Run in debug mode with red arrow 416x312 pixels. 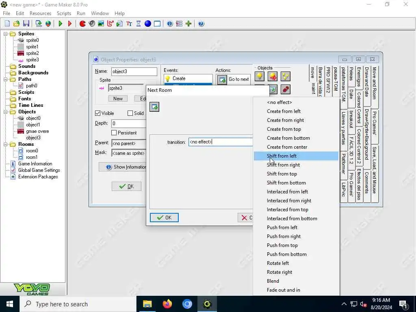(x=70, y=24)
